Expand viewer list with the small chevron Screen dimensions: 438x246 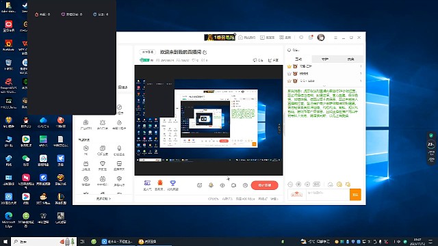point(324,85)
